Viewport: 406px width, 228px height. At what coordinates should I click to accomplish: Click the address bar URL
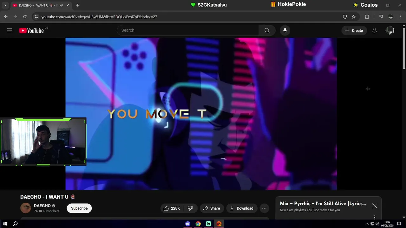point(99,17)
